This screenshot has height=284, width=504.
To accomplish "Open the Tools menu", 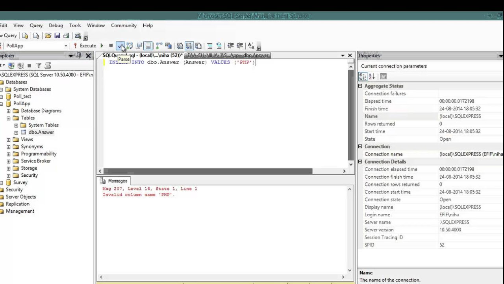I will point(75,25).
